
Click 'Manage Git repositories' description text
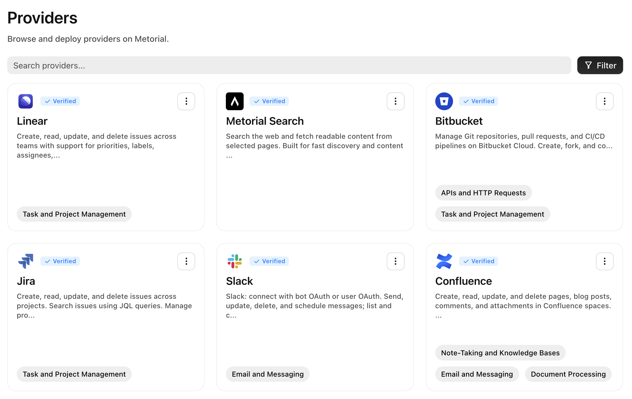(x=524, y=141)
